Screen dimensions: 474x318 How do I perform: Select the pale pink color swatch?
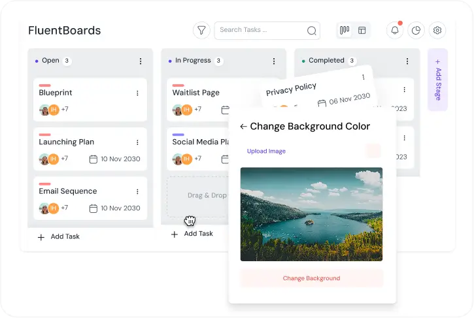point(373,150)
